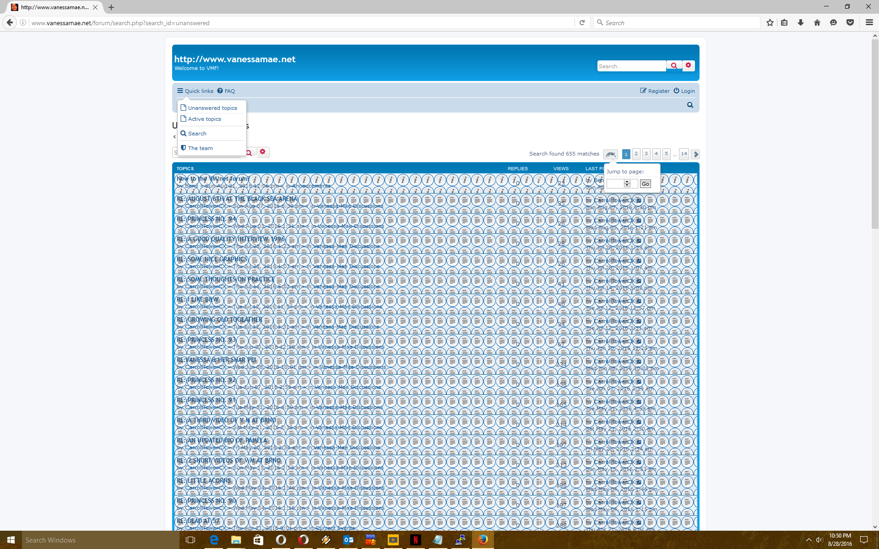Open Firefox hamburger menu
The image size is (879, 549).
pyautogui.click(x=869, y=22)
